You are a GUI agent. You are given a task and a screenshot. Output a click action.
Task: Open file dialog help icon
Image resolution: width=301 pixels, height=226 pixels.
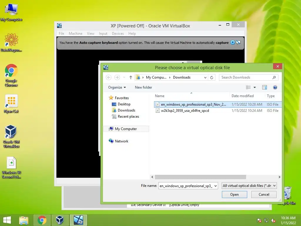(x=275, y=87)
